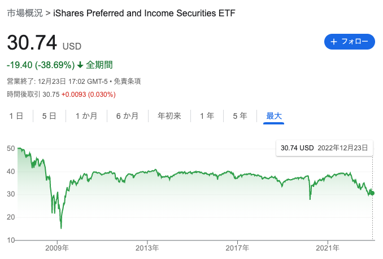The width and height of the screenshot is (383, 259).
Task: Click the green price dot at chart end
Action: pos(372,193)
